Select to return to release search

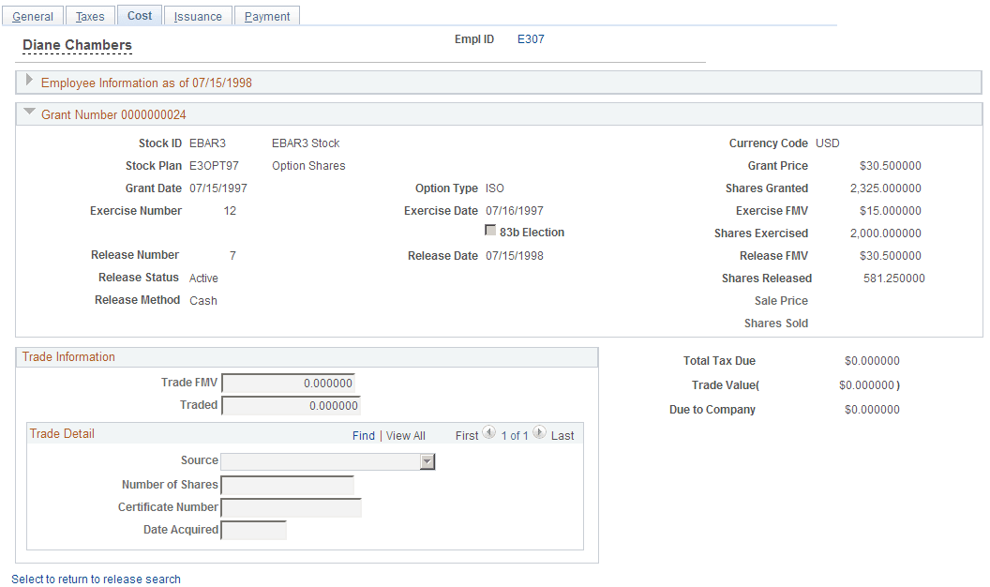pyautogui.click(x=96, y=579)
